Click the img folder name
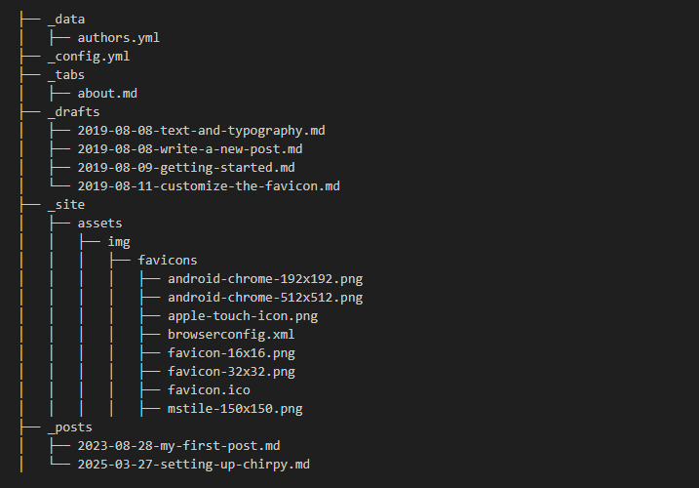This screenshot has height=488, width=699. (119, 242)
